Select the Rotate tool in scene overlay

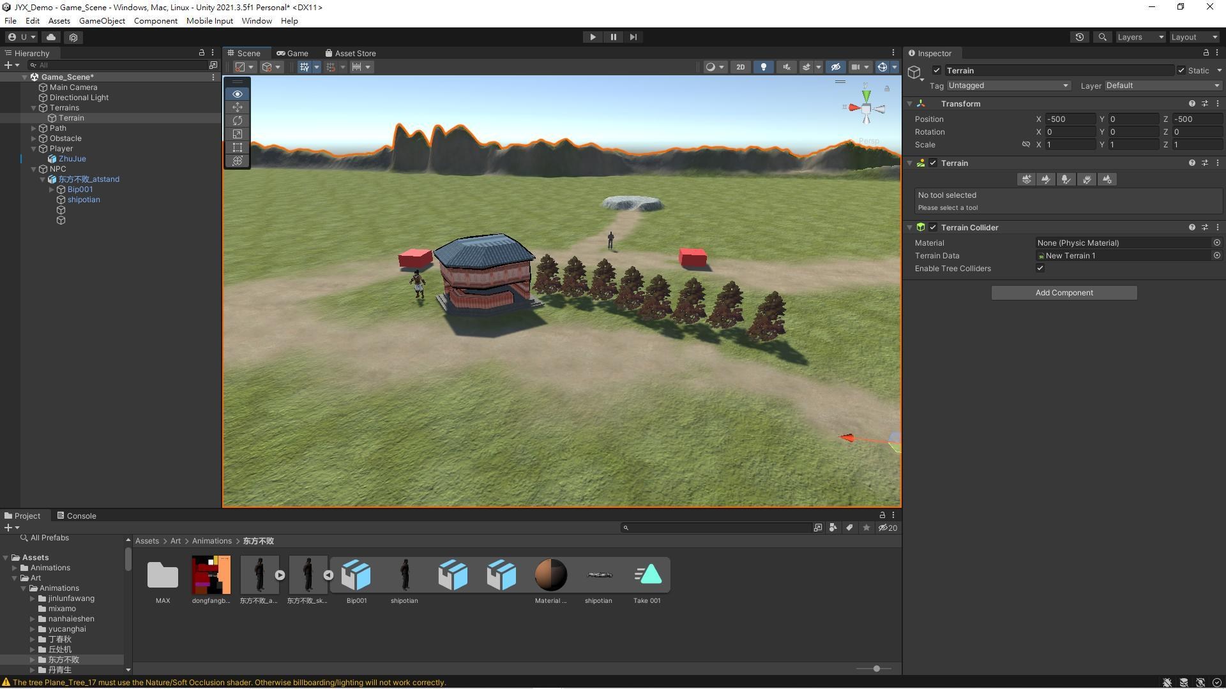(x=238, y=121)
